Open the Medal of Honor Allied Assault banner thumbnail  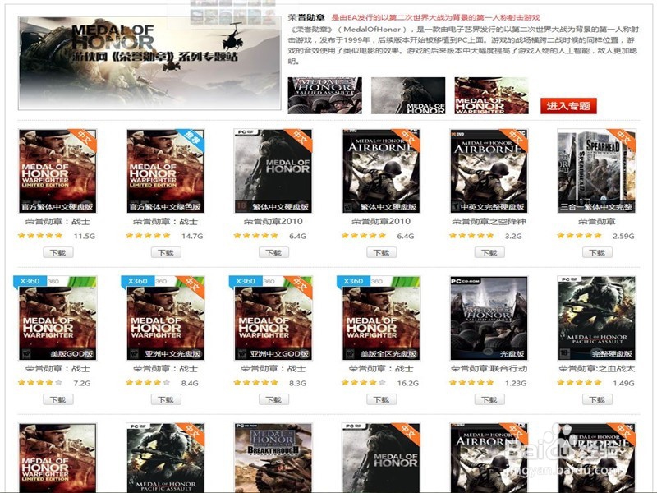pyautogui.click(x=324, y=95)
